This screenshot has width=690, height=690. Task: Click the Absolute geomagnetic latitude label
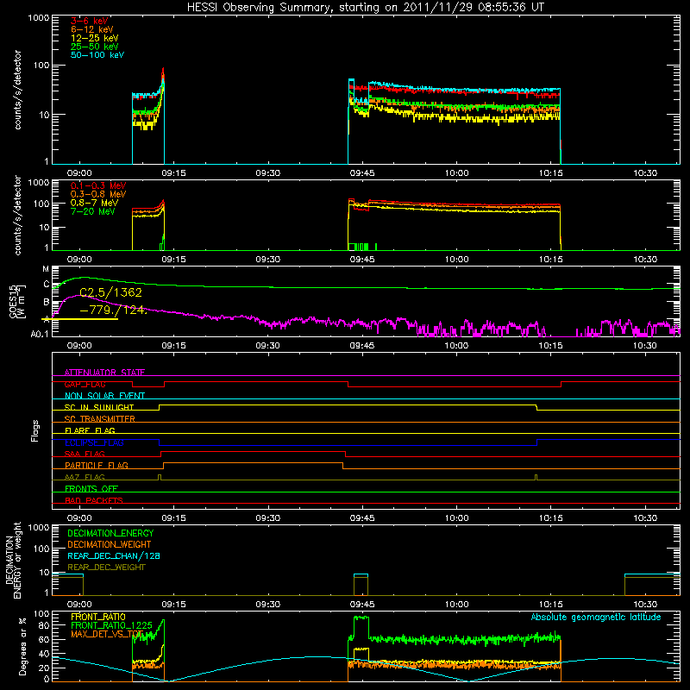[596, 617]
